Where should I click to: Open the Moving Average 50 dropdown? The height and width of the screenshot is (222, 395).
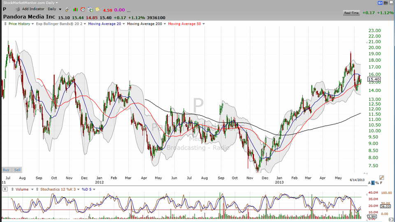point(204,24)
